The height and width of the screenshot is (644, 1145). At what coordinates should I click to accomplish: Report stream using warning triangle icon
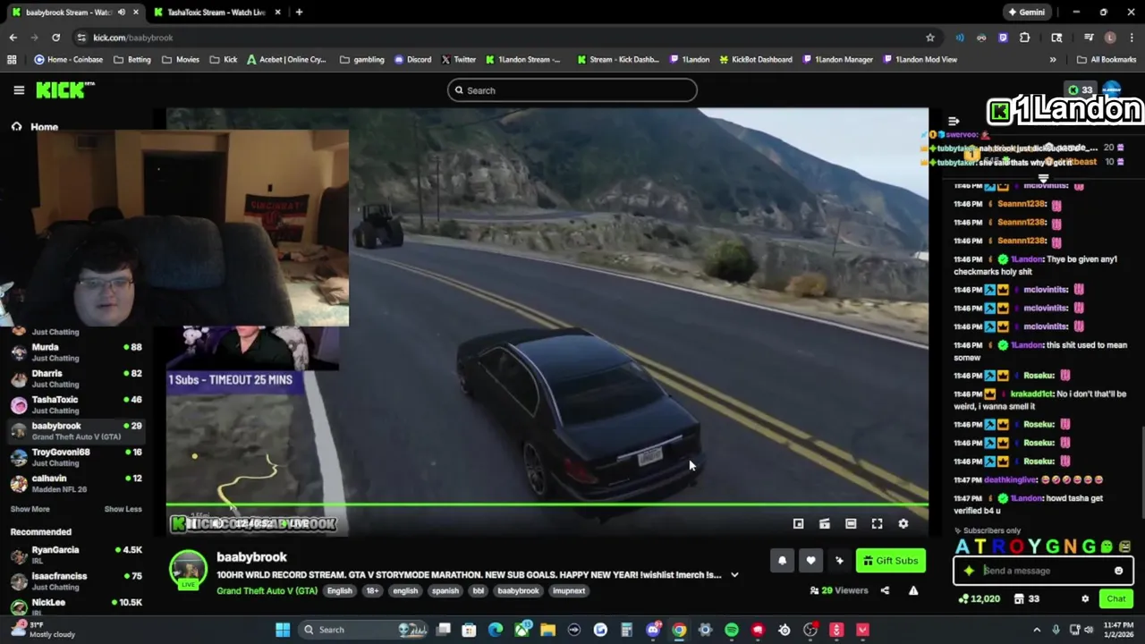tap(913, 590)
